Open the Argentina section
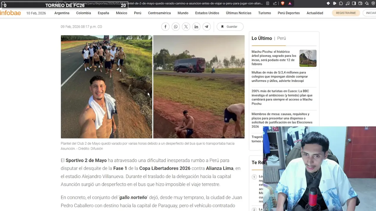376x211 pixels. (x=62, y=13)
